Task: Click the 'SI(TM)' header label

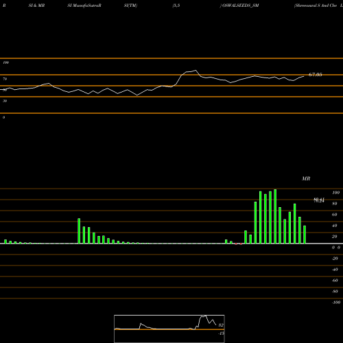Action: 130,5
